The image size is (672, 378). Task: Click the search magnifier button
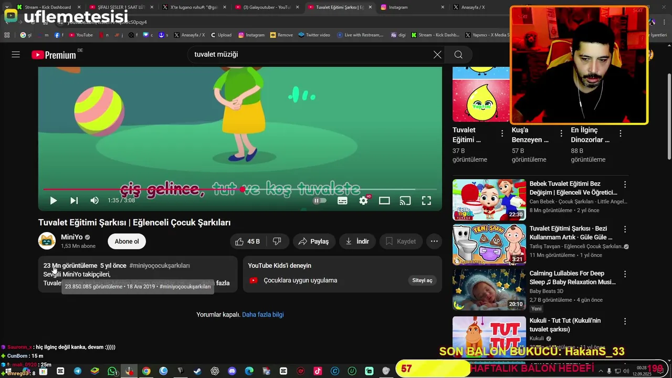[458, 55]
